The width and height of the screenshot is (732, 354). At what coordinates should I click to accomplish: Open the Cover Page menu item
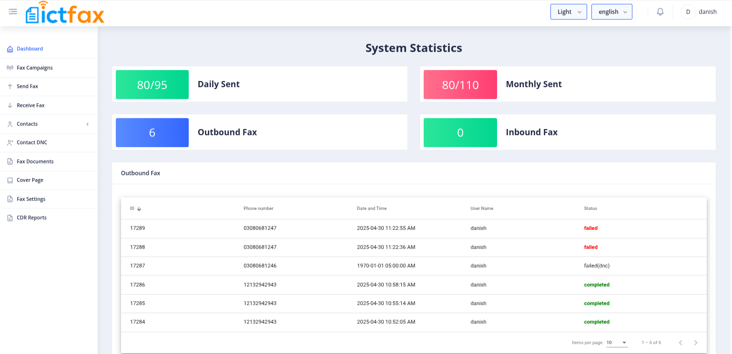pyautogui.click(x=49, y=180)
